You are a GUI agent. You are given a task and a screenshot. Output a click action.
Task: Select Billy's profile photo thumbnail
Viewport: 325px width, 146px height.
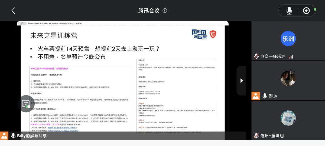click(x=288, y=78)
